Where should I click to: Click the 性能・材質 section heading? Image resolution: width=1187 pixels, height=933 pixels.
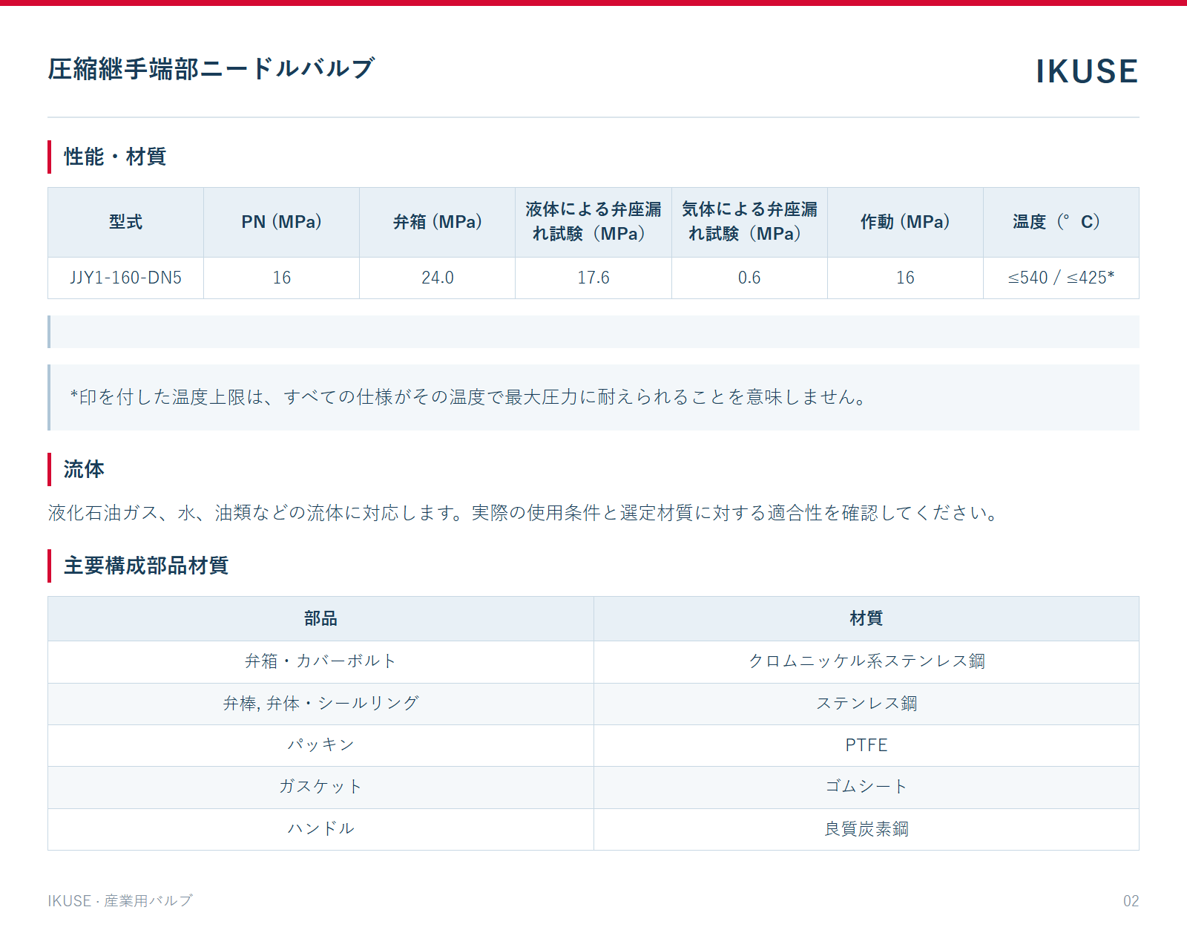pos(115,157)
